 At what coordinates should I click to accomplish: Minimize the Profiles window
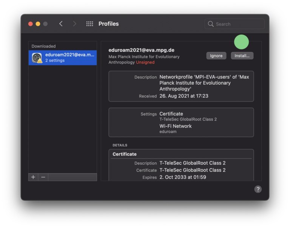point(38,24)
